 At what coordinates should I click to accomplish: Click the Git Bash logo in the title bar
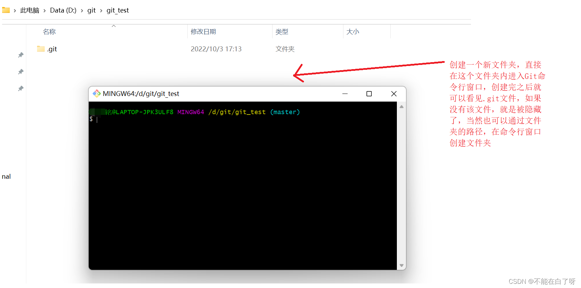click(97, 94)
